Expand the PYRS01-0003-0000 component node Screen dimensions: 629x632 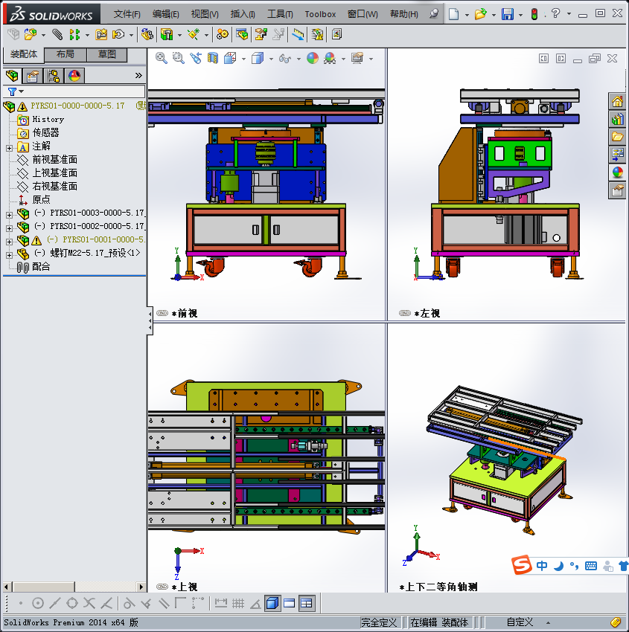[9, 215]
